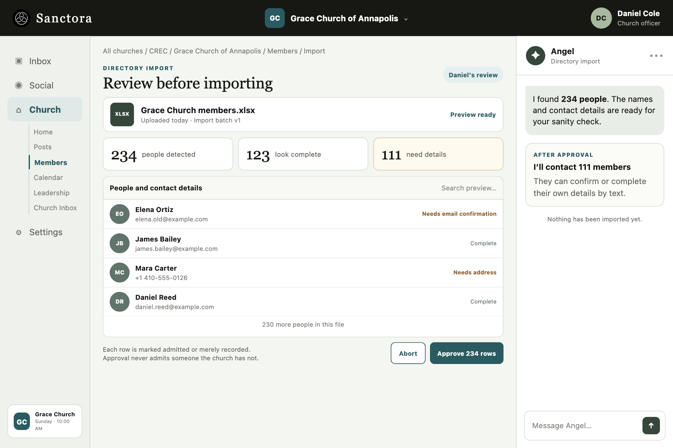Screen dimensions: 673x448
Task: Click CREC breadcrumb link
Action: [x=158, y=51]
